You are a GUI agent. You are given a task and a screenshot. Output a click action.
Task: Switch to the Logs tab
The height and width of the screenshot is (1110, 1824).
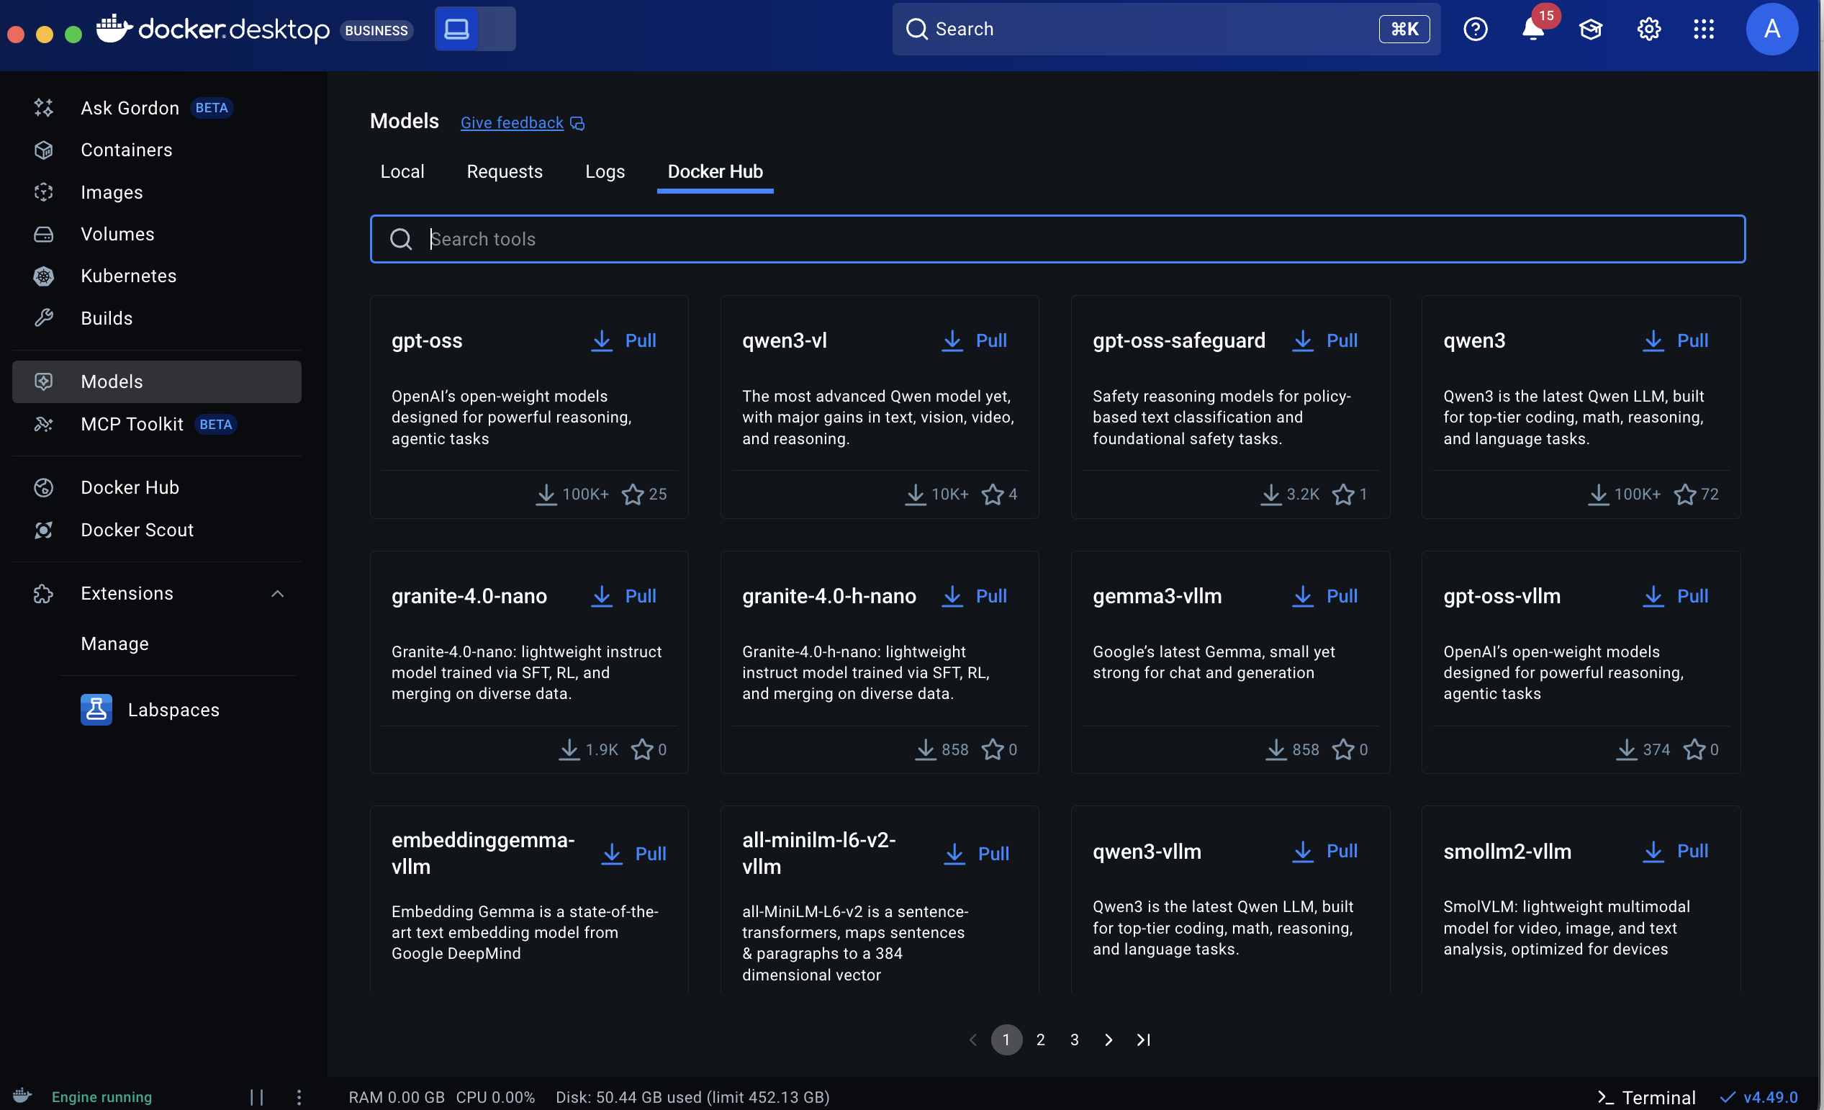[605, 172]
